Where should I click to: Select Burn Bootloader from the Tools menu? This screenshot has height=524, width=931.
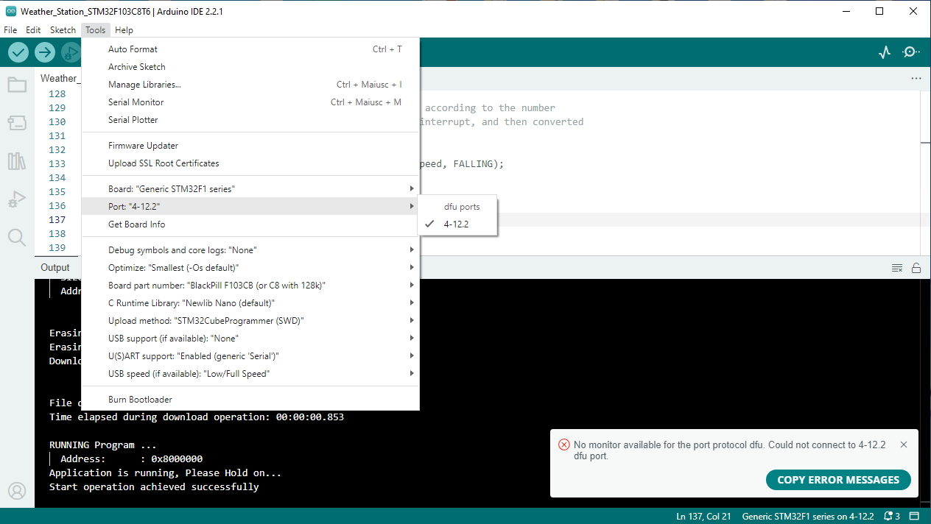click(x=140, y=399)
